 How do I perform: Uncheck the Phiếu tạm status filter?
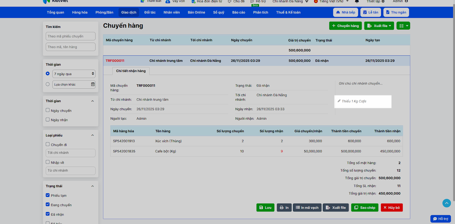[48, 195]
